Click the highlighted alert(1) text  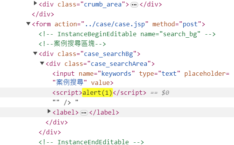[97, 92]
